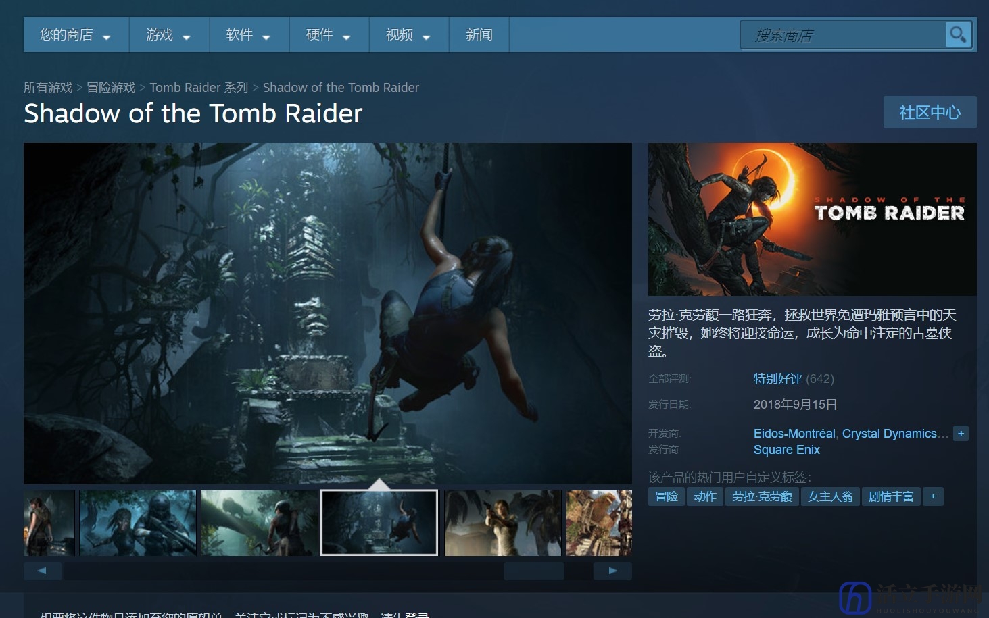Select the thumbnail with the jaguar

tap(260, 523)
